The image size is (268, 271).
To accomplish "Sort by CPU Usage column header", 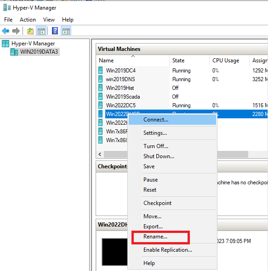I will coord(229,61).
